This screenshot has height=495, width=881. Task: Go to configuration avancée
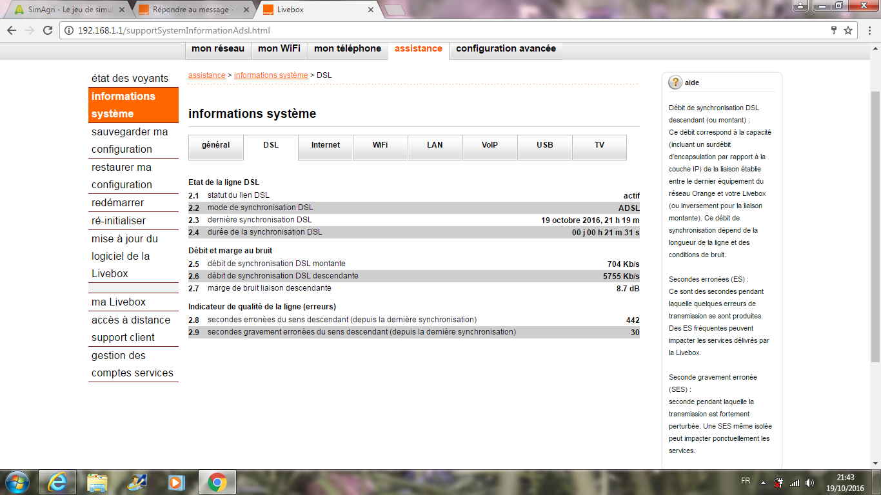[x=506, y=49]
